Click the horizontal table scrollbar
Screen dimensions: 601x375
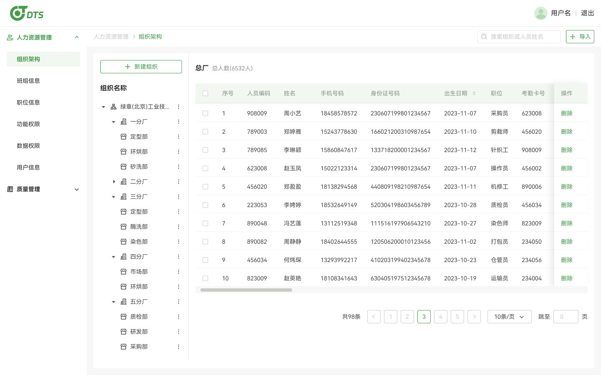(246, 290)
